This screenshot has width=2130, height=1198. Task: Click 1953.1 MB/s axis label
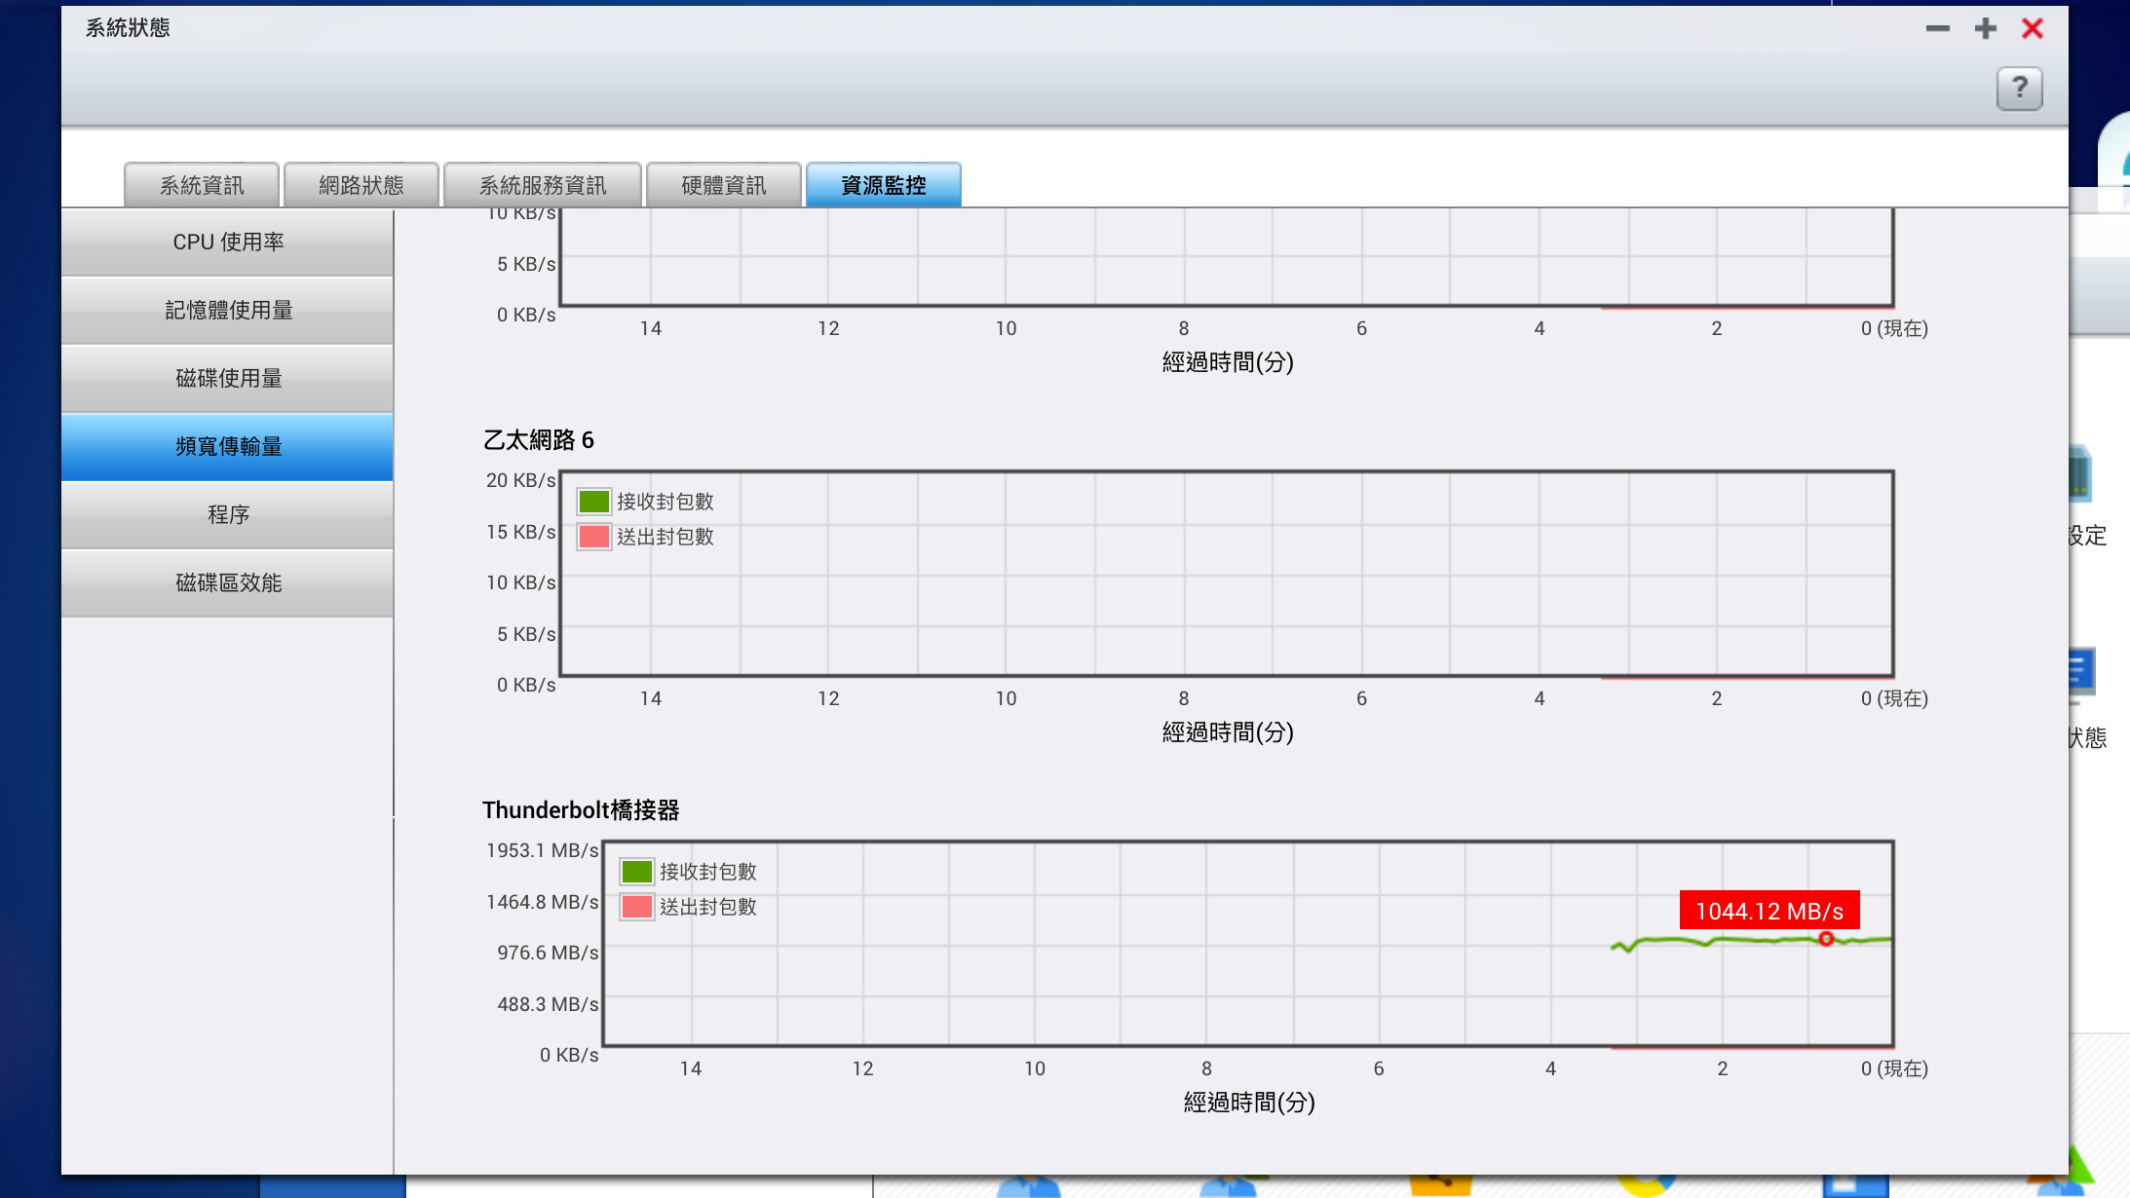(543, 850)
